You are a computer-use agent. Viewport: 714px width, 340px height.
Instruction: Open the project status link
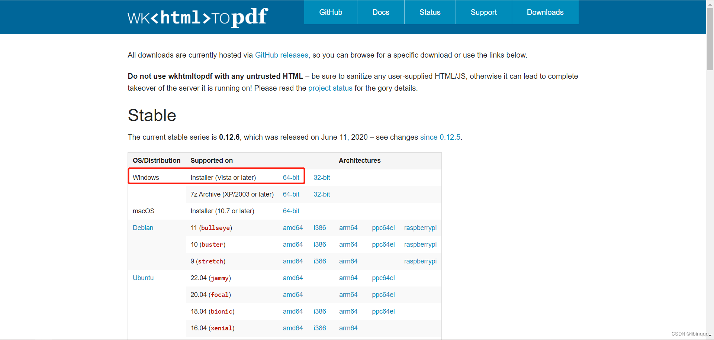pos(330,88)
